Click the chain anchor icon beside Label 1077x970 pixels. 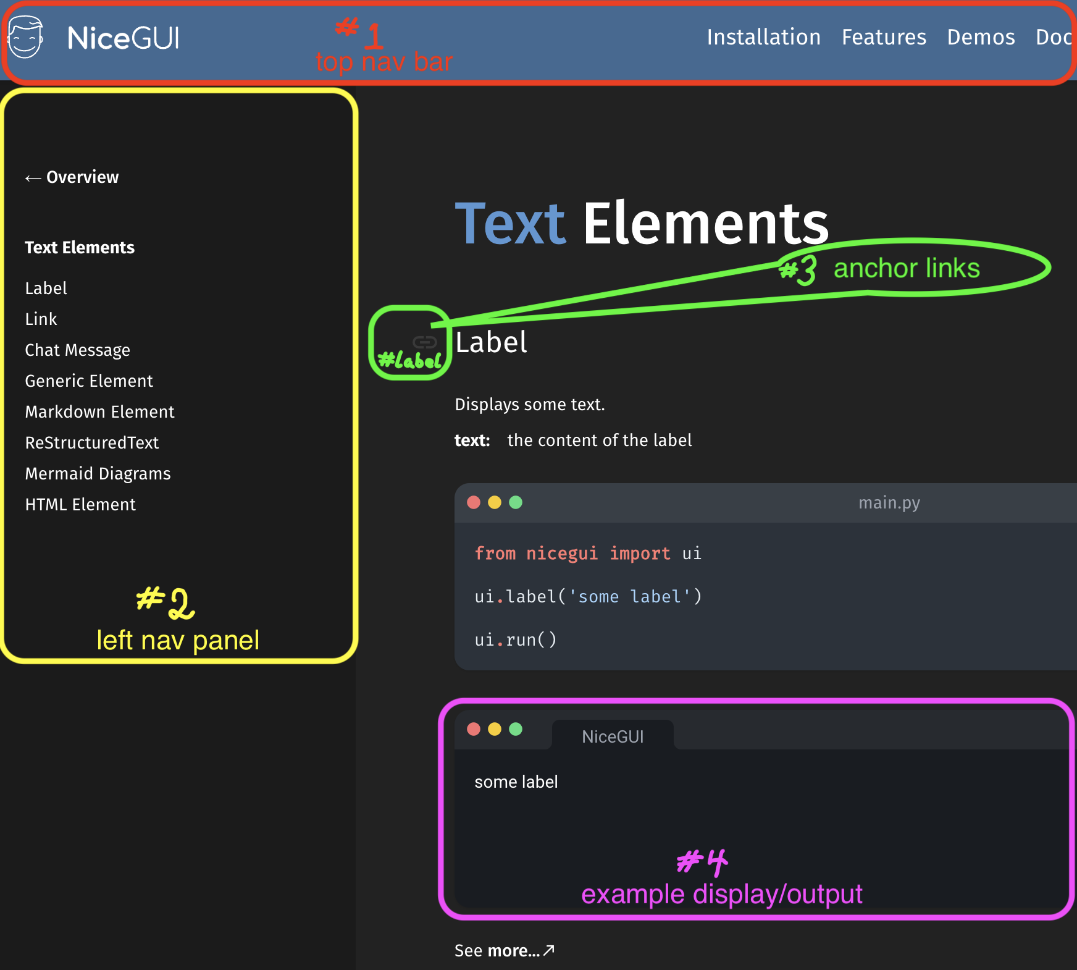pyautogui.click(x=425, y=342)
